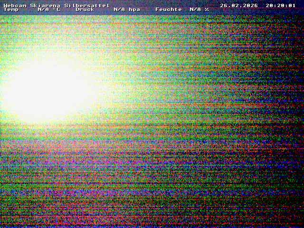Click the word "Webcam" in the overlay title
This screenshot has width=304, height=228.
coord(15,5)
